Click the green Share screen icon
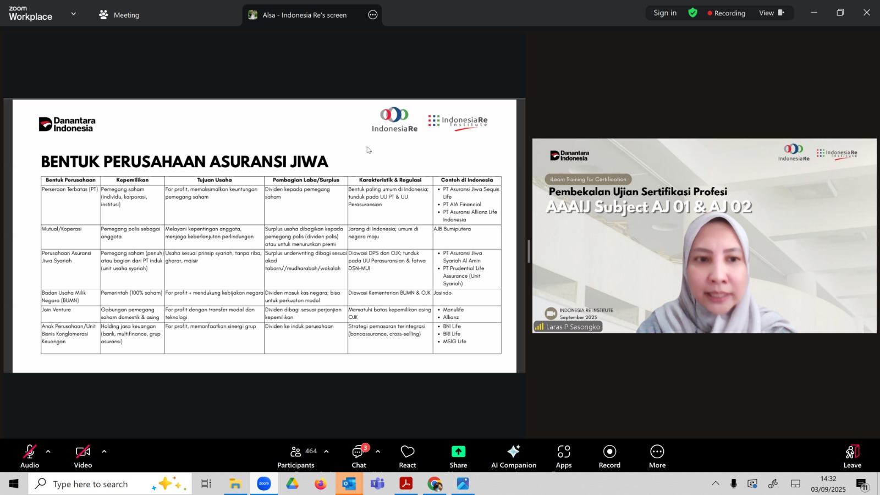This screenshot has width=880, height=495. [458, 452]
